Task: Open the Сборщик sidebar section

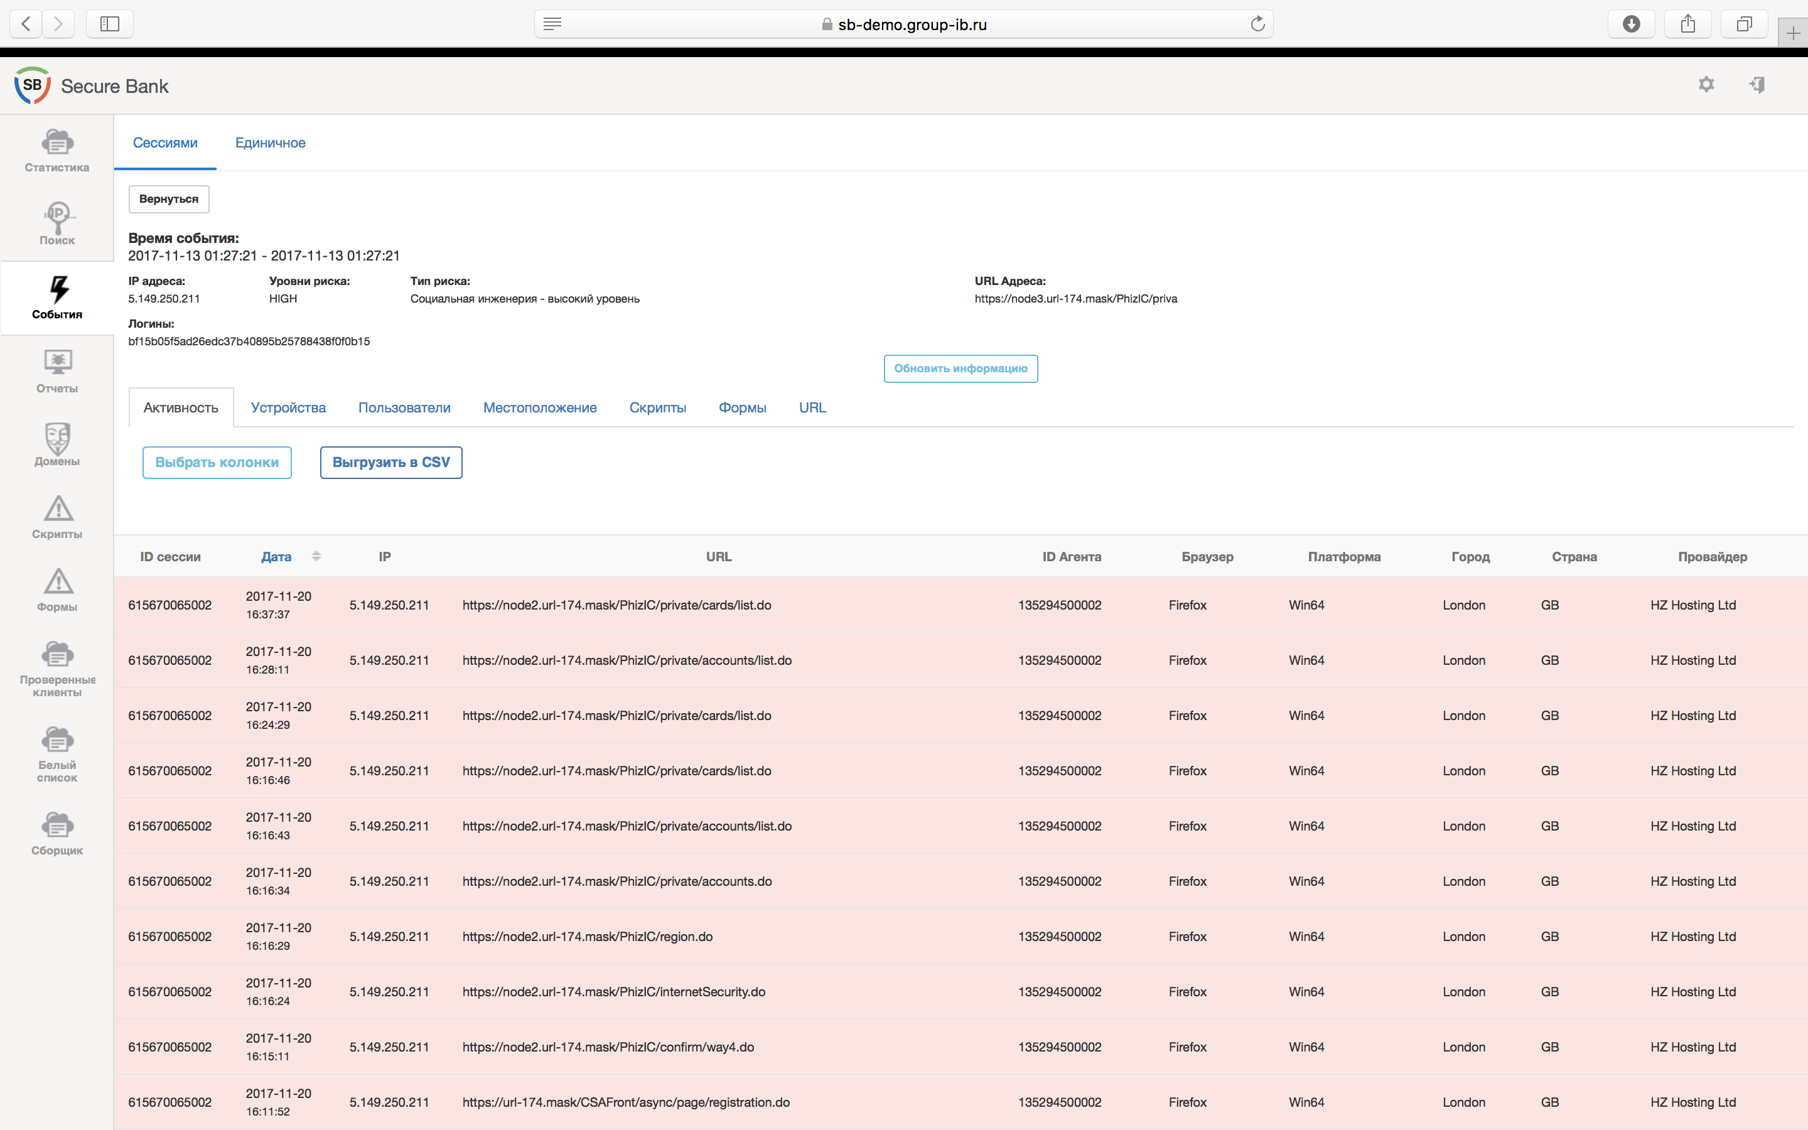Action: (56, 832)
